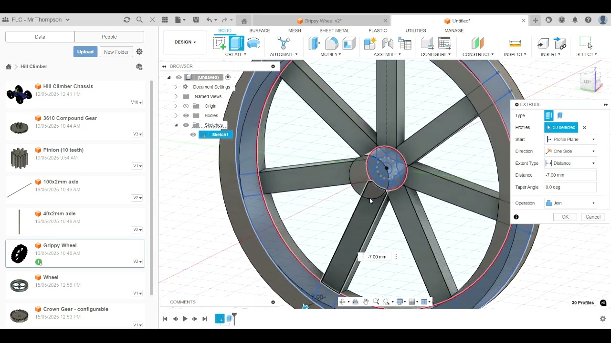This screenshot has width=611, height=343.
Task: Click the Home tab icon
Action: tap(244, 21)
